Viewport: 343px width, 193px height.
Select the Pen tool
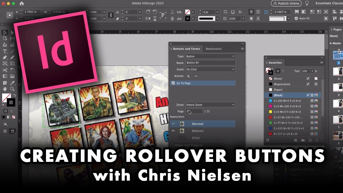pyautogui.click(x=5, y=57)
